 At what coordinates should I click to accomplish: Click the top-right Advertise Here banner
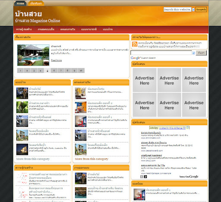pos(194,80)
